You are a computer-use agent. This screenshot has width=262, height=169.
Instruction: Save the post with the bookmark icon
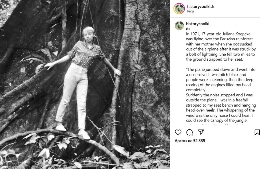click(x=257, y=132)
